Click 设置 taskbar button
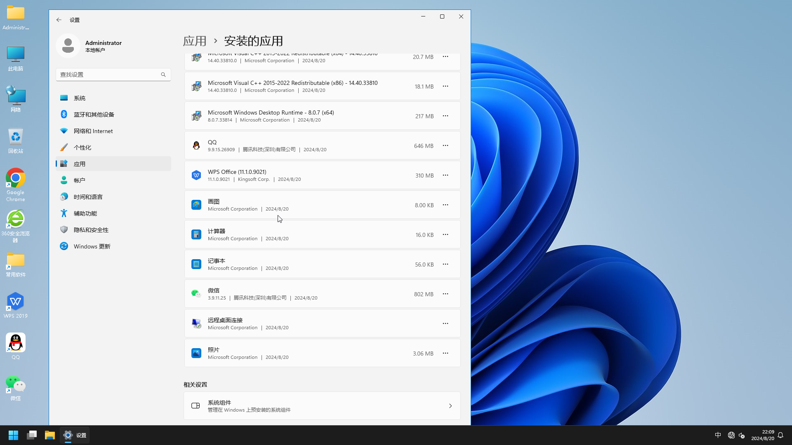The image size is (792, 445). (75, 435)
